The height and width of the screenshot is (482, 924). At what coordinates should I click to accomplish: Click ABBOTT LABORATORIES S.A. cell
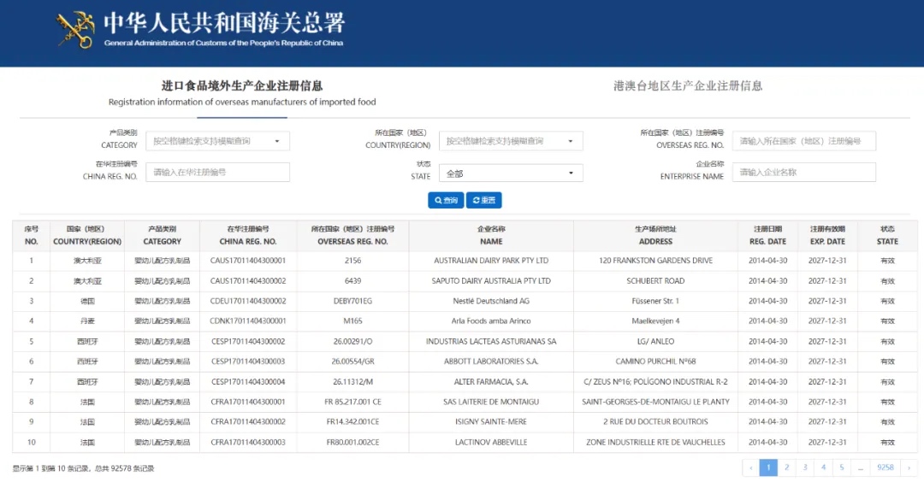[x=491, y=361]
